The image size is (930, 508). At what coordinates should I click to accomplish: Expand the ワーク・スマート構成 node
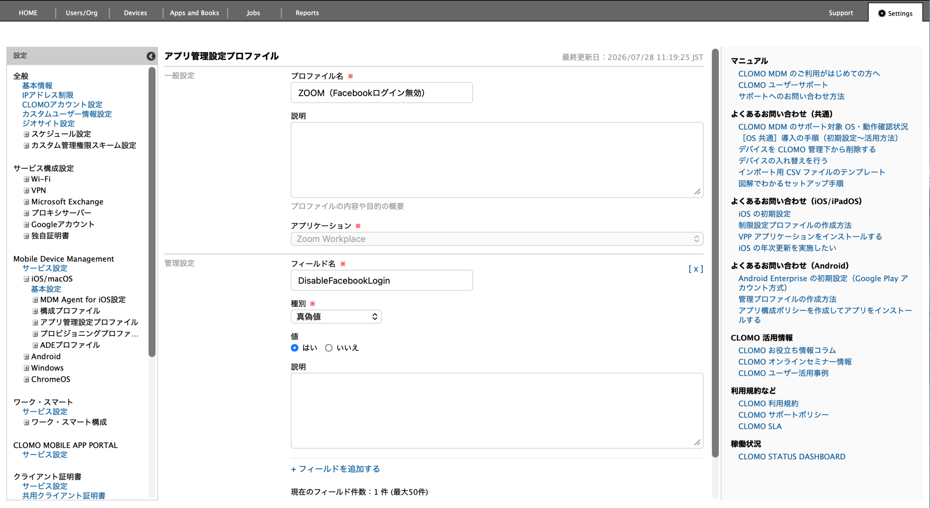pyautogui.click(x=27, y=422)
